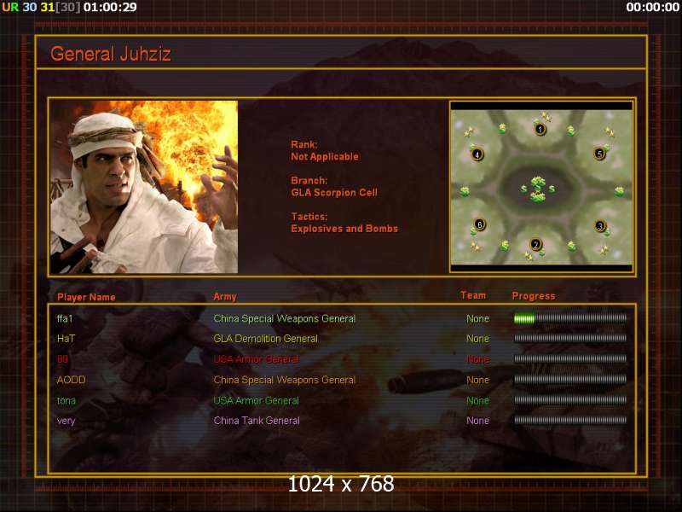Select start position 4 on the minimap
The image size is (682, 512).
click(x=477, y=154)
